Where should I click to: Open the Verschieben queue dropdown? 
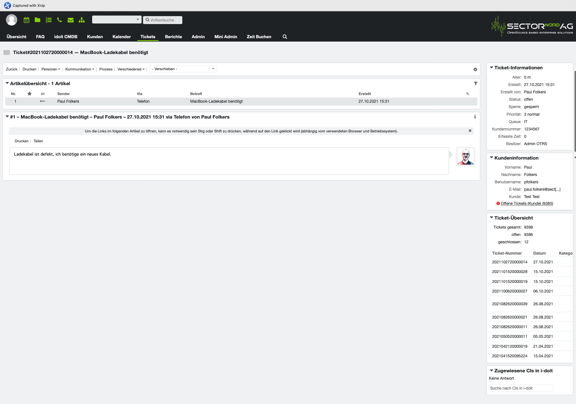pyautogui.click(x=183, y=69)
